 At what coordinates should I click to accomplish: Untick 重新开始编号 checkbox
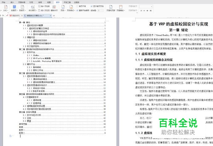[x=77, y=10]
